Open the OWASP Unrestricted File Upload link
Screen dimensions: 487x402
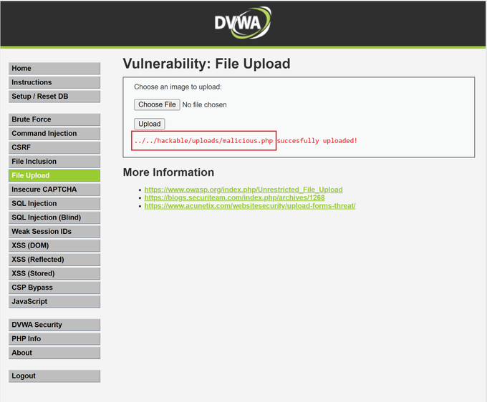click(243, 190)
